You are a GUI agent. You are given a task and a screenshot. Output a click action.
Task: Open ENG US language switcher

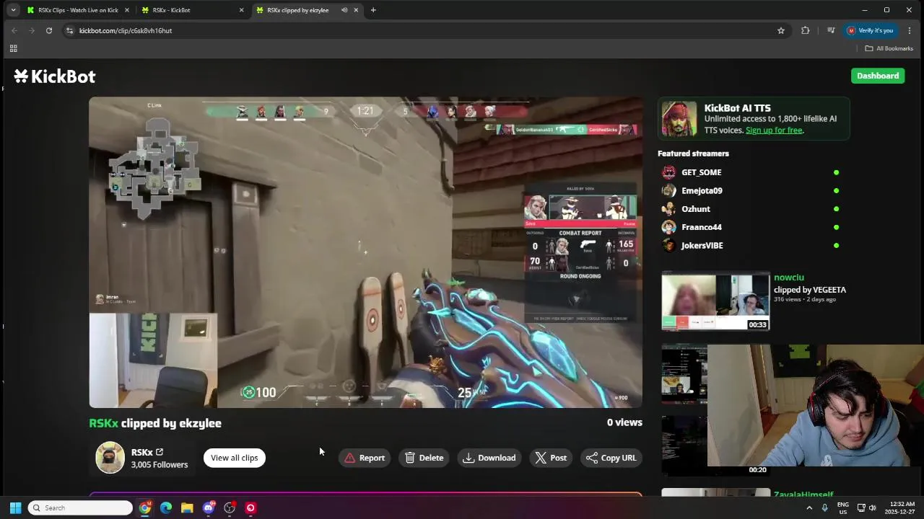(842, 508)
